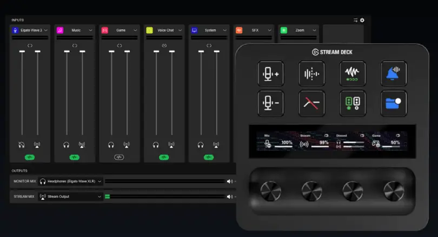Click the headphones icon in Monitor Mix dropdown
Viewport: 438px width, 237px height.
pos(43,181)
